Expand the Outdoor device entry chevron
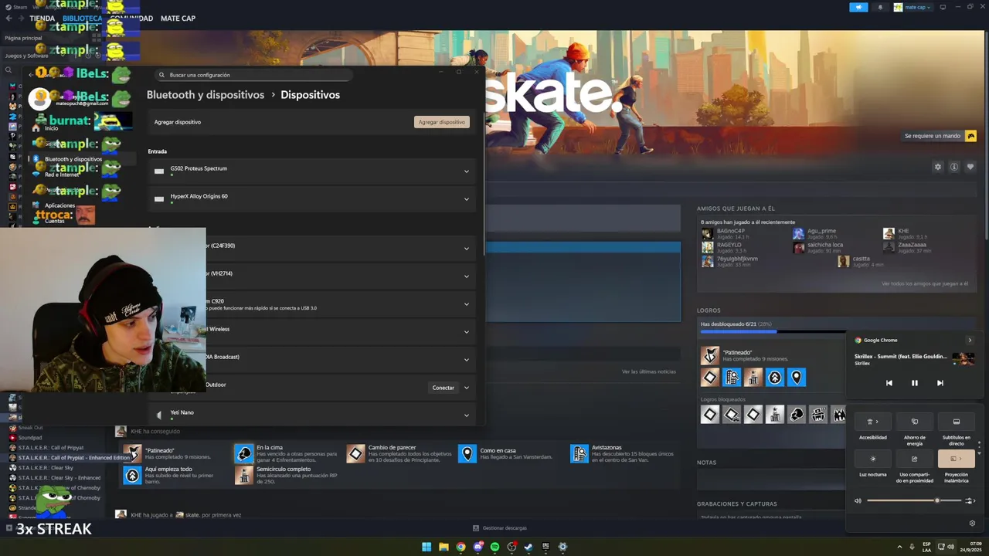989x556 pixels. coord(467,388)
